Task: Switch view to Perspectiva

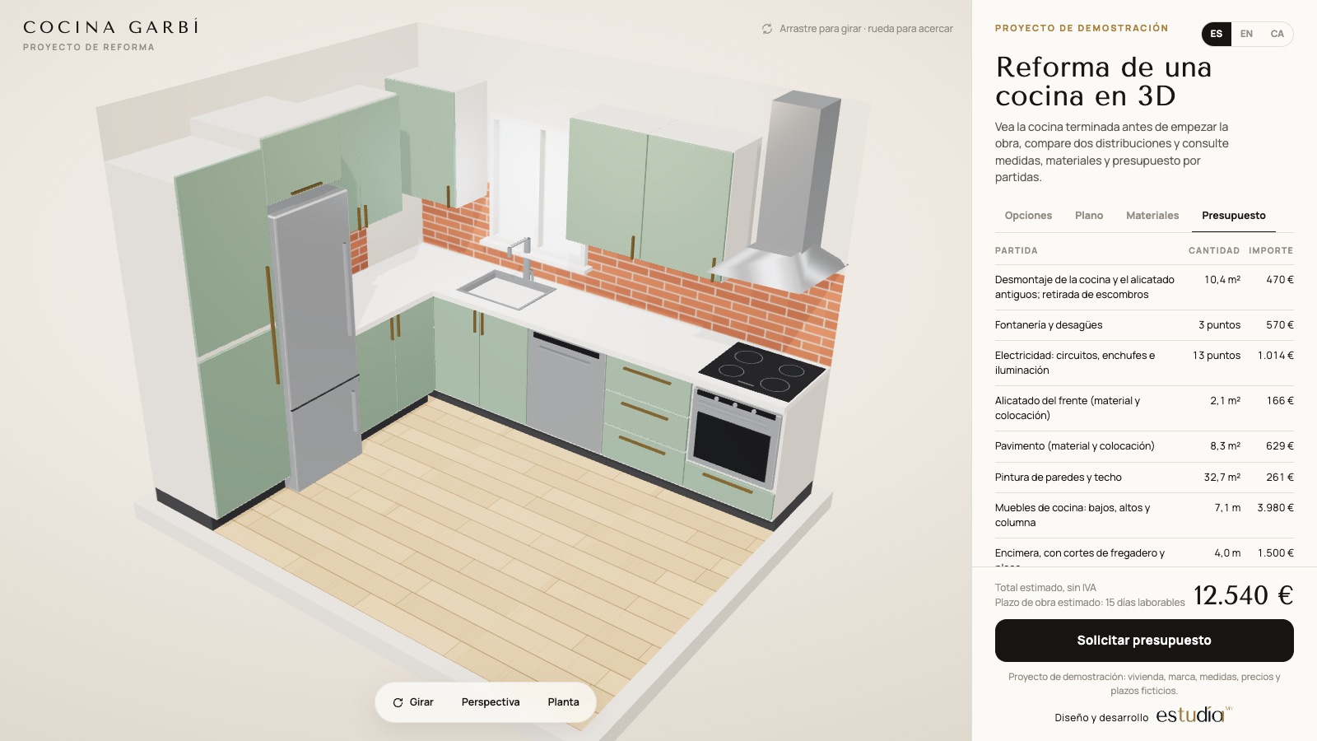Action: click(x=491, y=702)
